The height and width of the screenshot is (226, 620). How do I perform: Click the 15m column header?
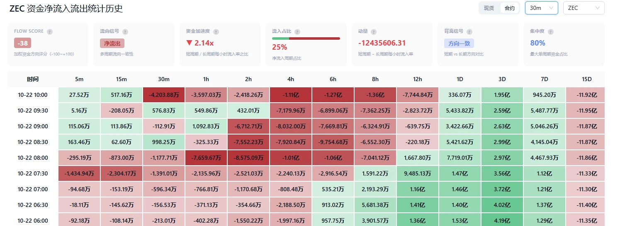tap(122, 79)
